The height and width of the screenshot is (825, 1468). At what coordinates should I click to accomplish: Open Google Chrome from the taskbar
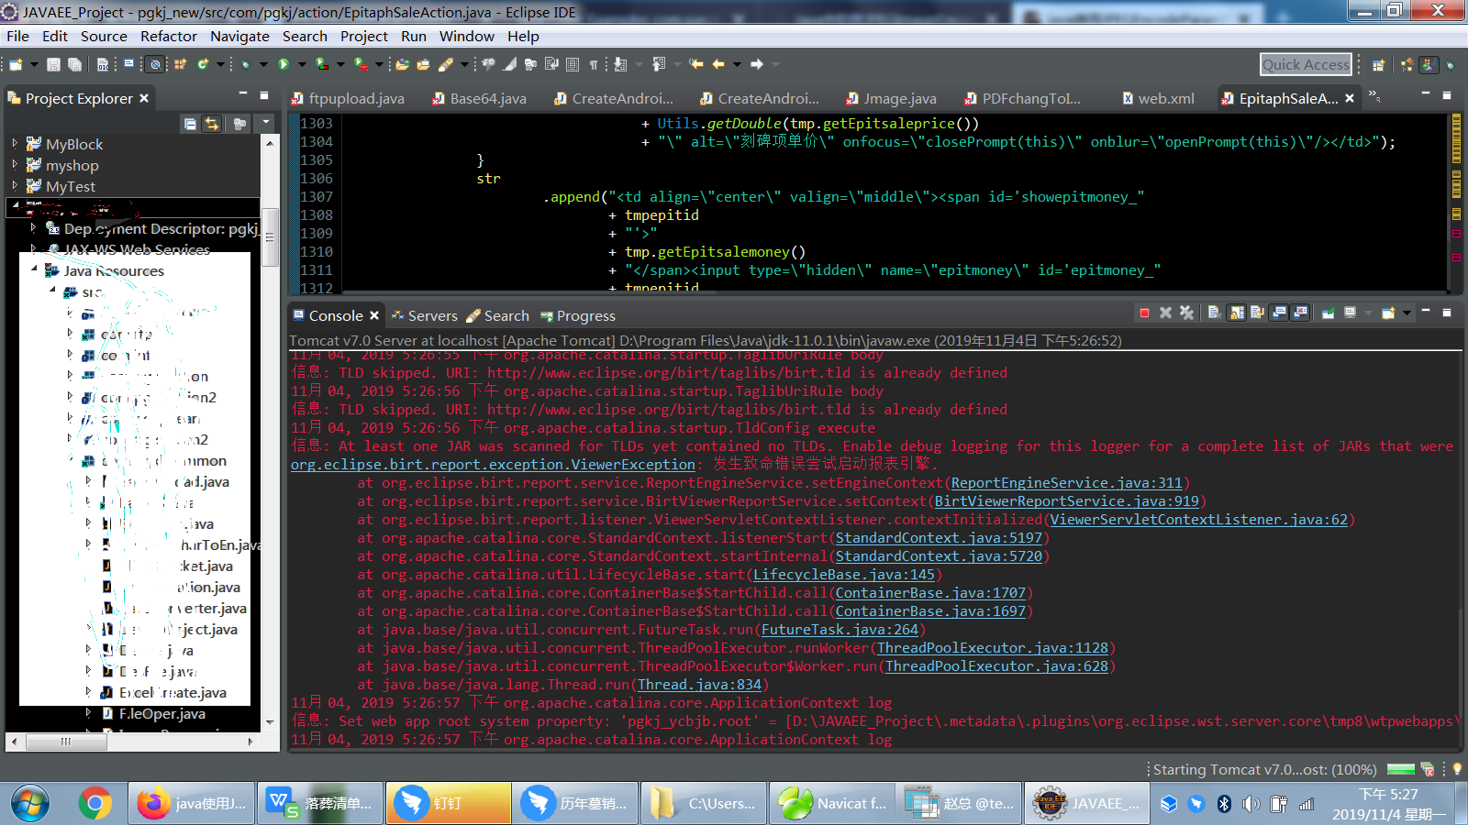click(x=95, y=803)
